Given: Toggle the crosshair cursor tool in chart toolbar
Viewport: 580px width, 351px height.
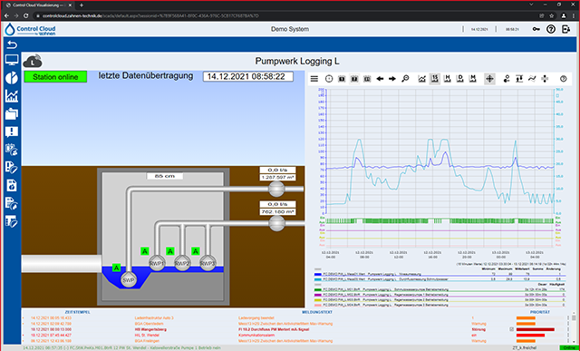Looking at the screenshot, I should (489, 79).
